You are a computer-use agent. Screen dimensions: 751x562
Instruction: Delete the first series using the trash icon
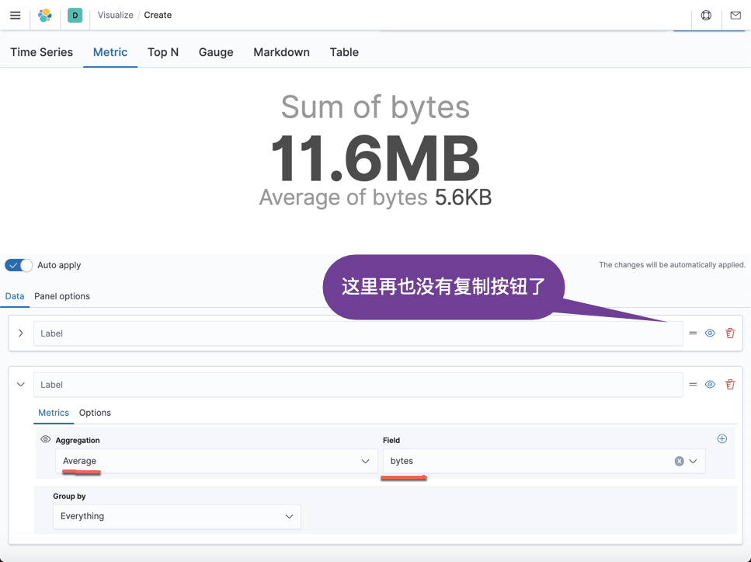(729, 333)
